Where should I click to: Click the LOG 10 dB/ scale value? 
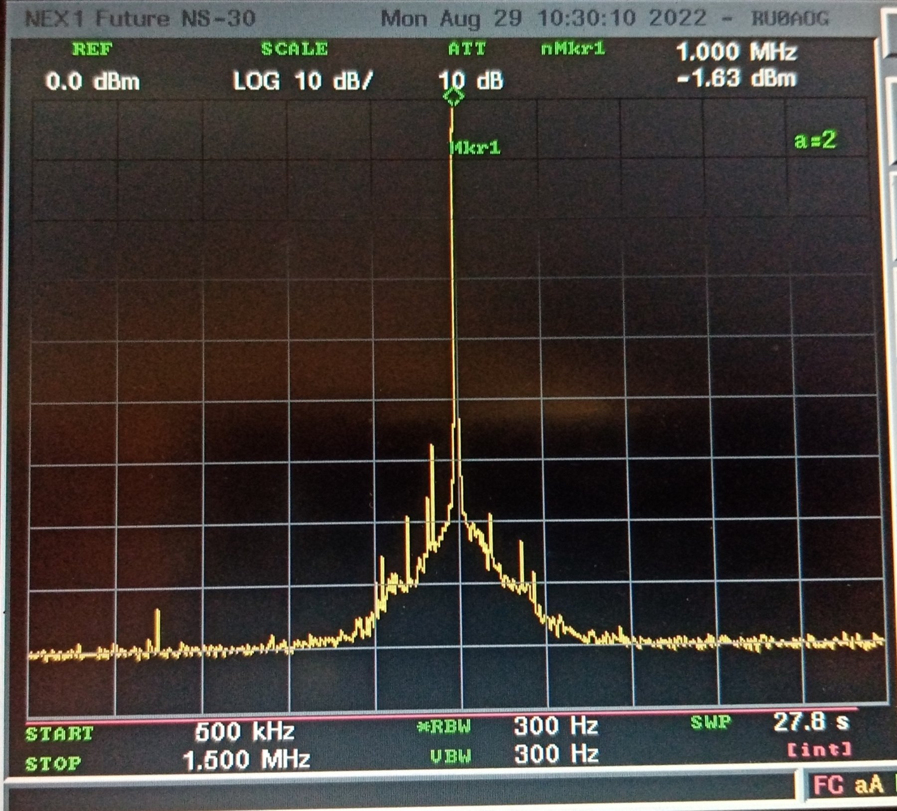tap(302, 81)
